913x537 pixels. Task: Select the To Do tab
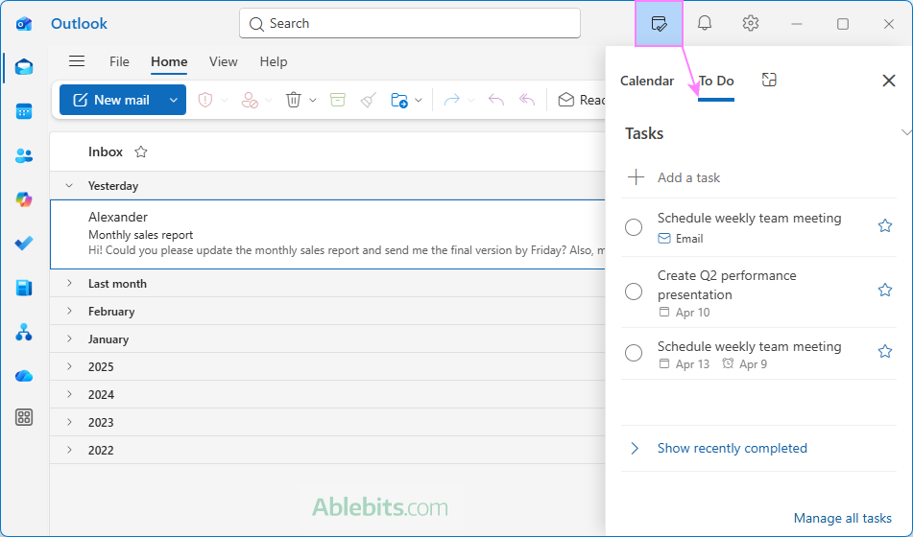(716, 81)
